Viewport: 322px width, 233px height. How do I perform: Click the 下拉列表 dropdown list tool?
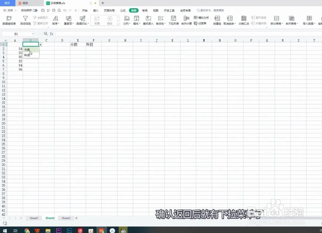(173, 21)
